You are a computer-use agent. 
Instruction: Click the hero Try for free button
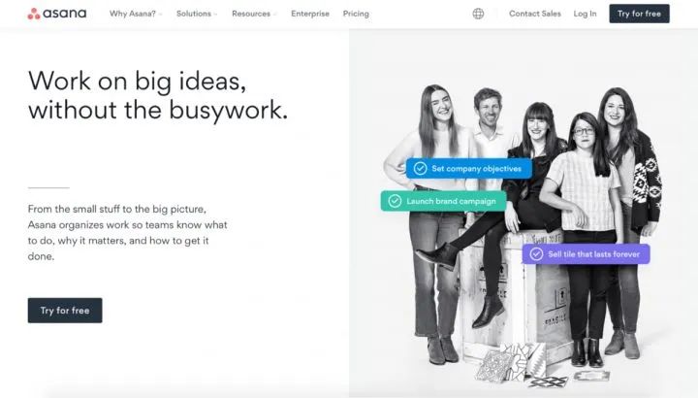pyautogui.click(x=65, y=311)
